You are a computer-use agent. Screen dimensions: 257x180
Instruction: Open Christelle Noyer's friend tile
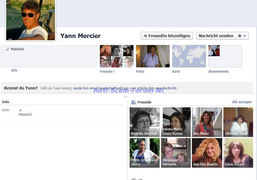click(238, 122)
